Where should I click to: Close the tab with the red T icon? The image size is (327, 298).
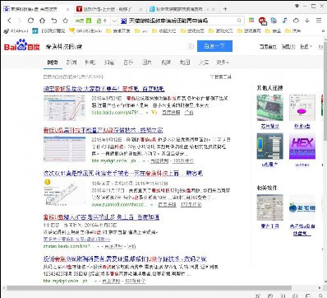click(140, 9)
